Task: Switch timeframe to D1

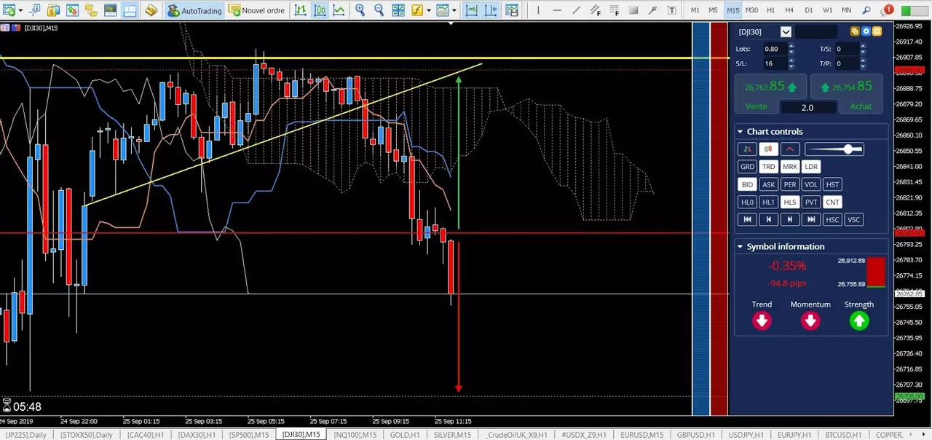Action: click(808, 10)
